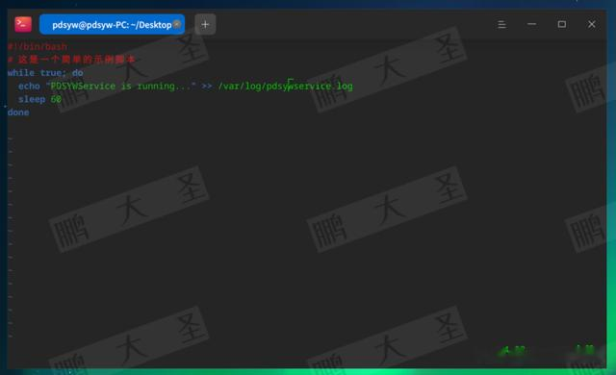Click the sleep keyword
This screenshot has width=616, height=375.
click(x=32, y=99)
